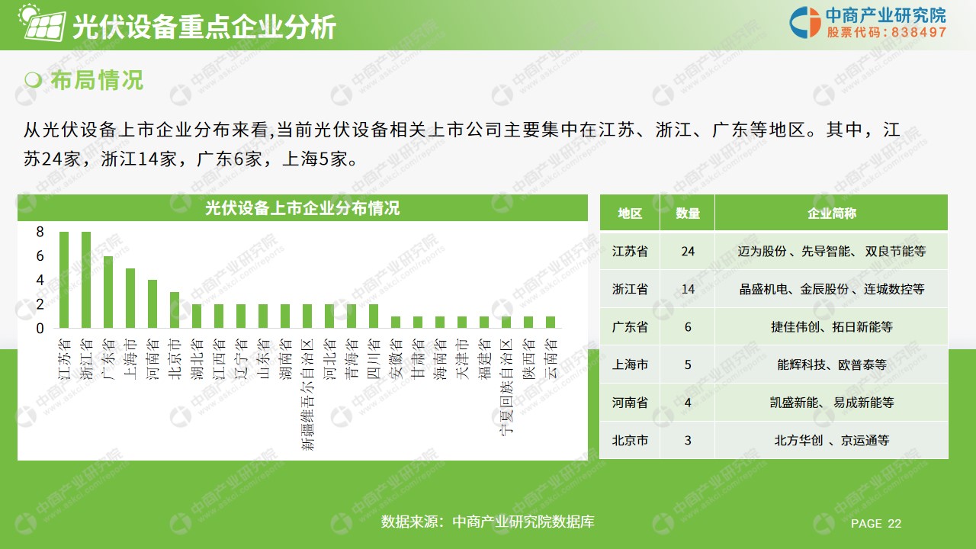Click the 河南省 bar in chart
The height and width of the screenshot is (549, 976).
click(x=152, y=304)
